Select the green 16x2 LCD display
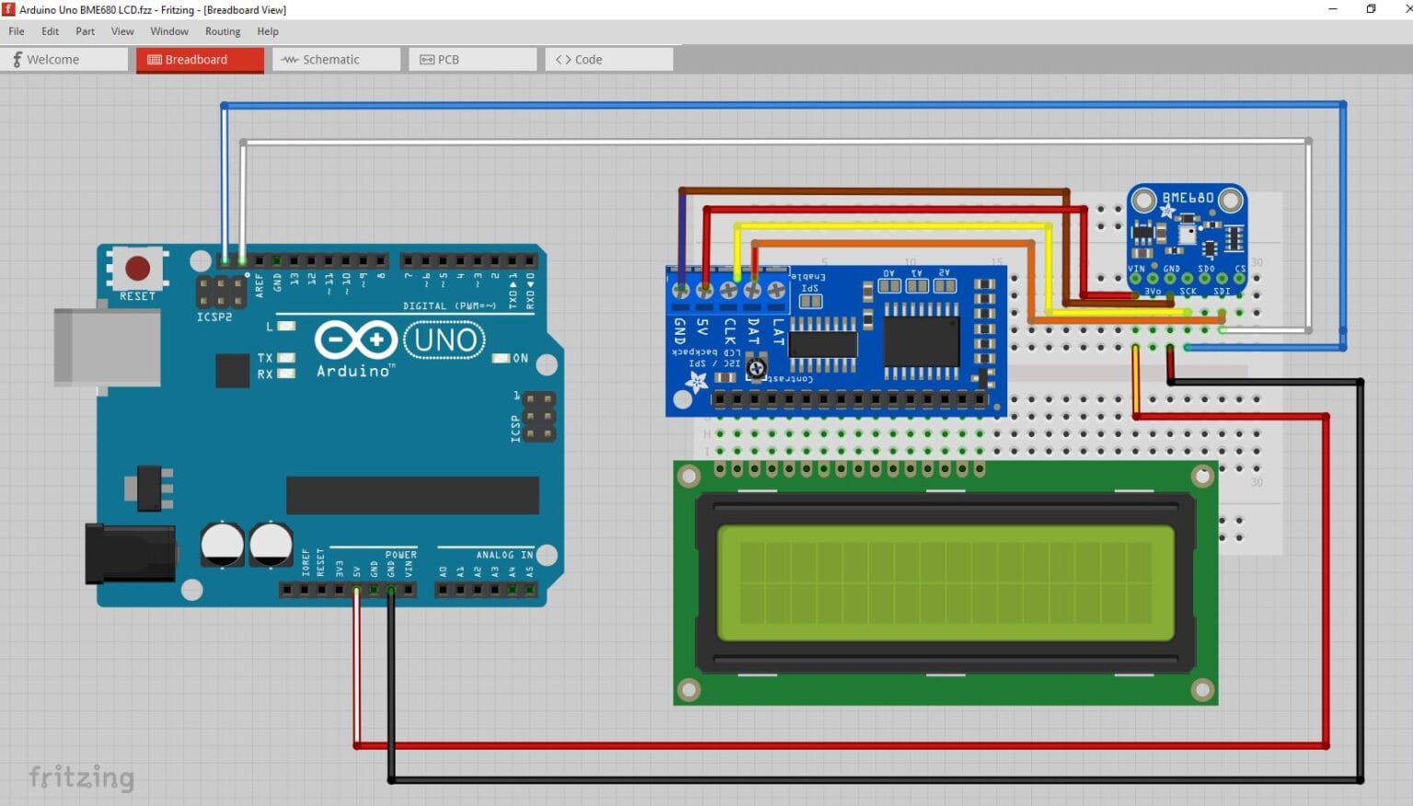 pos(946,582)
